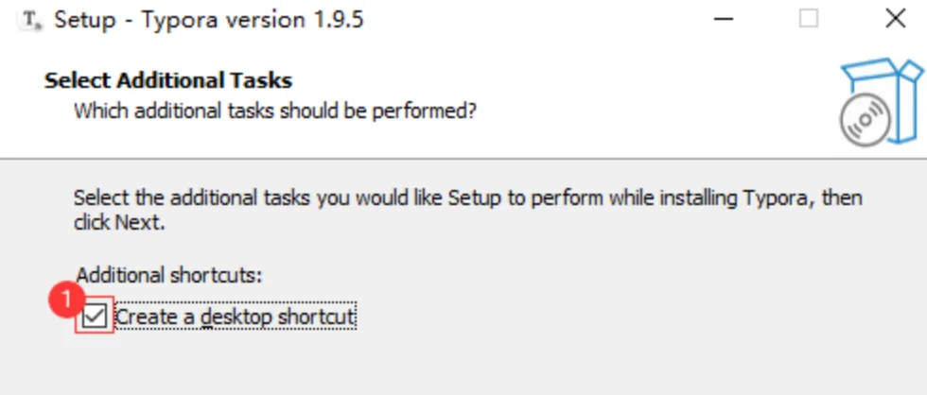
Task: Click "Which additional tasks should be performed?" text
Action: [x=274, y=111]
